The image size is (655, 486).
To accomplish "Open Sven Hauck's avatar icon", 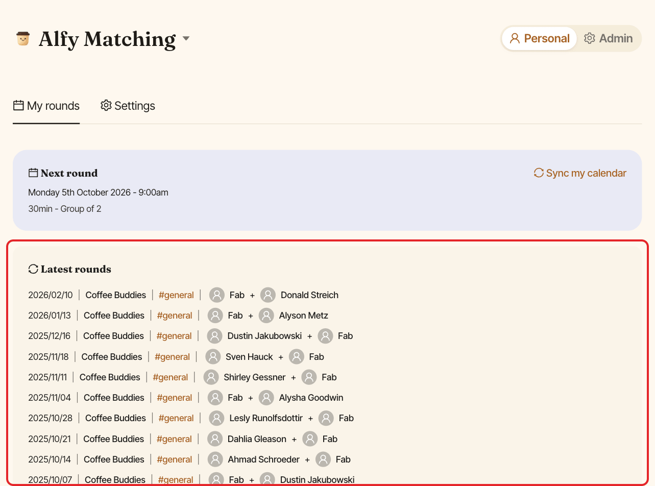I will pyautogui.click(x=213, y=357).
